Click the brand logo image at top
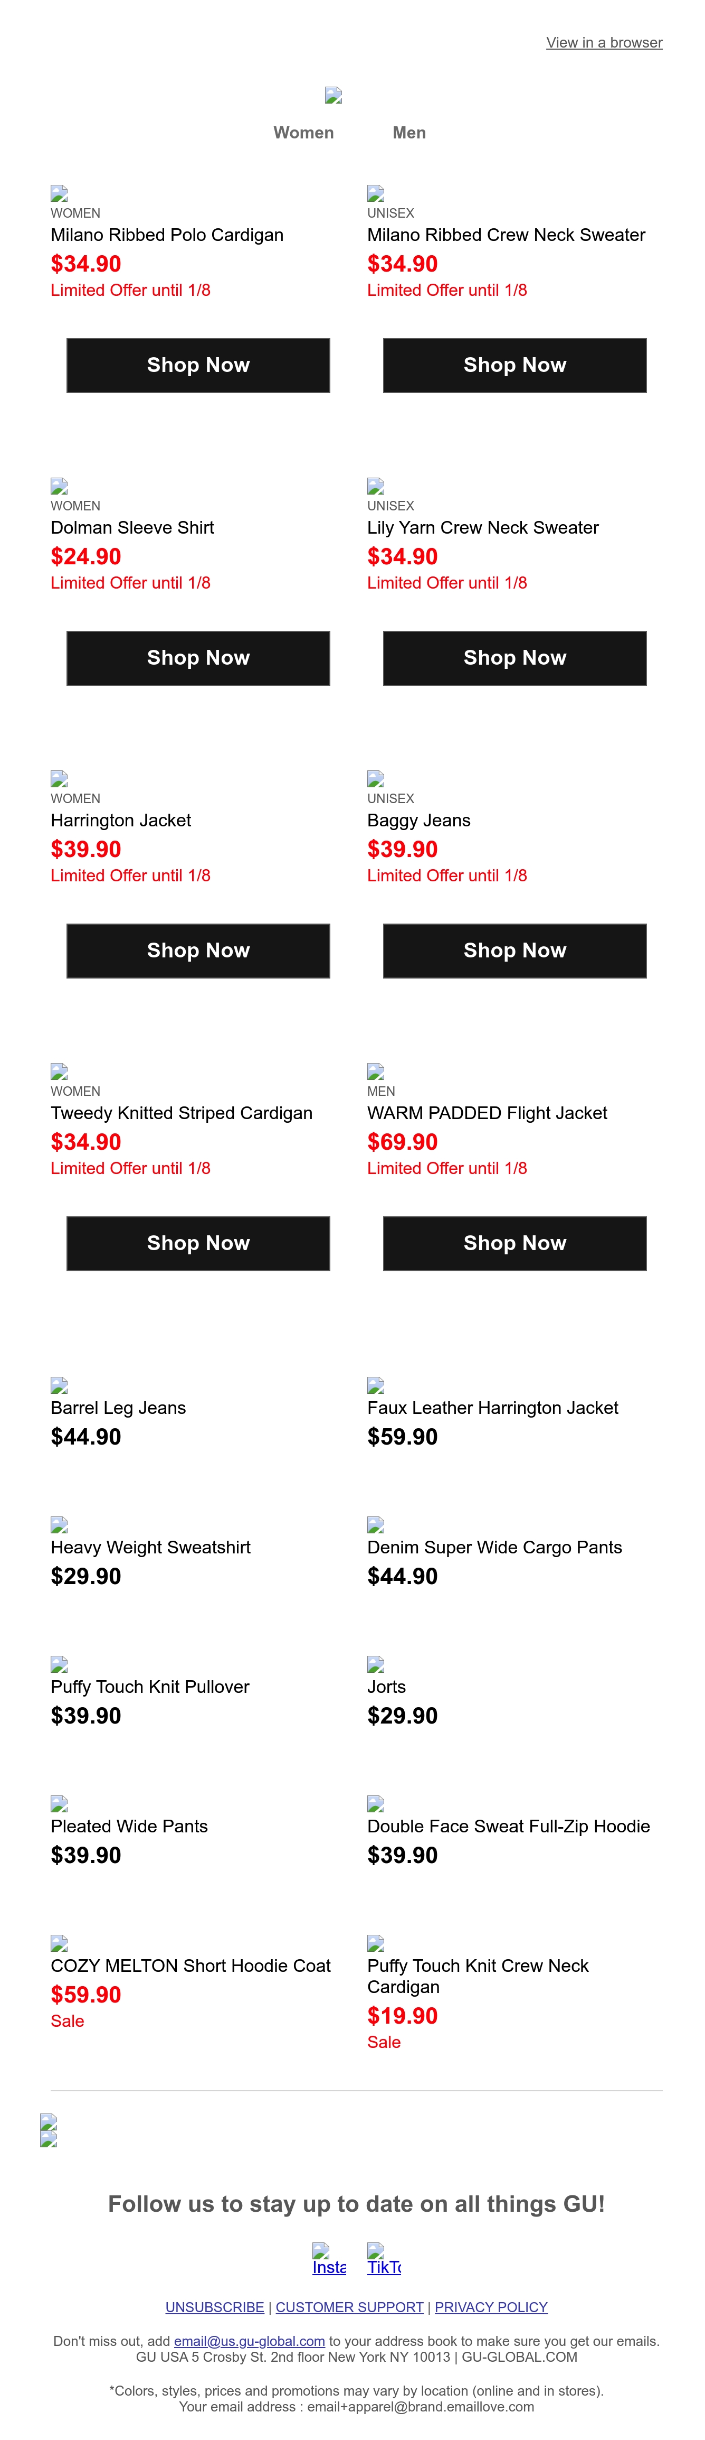 (x=333, y=95)
